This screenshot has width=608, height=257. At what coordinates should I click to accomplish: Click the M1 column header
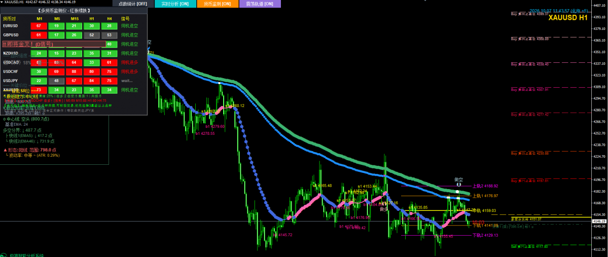coord(39,18)
